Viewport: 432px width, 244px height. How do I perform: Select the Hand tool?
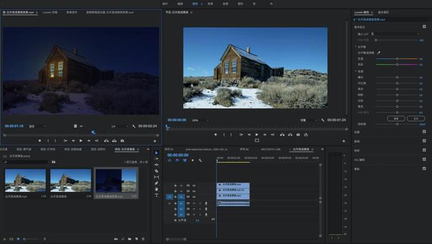point(156,189)
